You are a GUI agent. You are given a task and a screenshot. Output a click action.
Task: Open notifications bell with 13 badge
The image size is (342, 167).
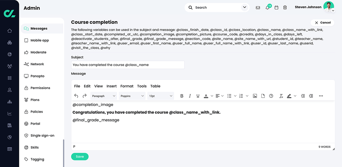click(x=267, y=8)
